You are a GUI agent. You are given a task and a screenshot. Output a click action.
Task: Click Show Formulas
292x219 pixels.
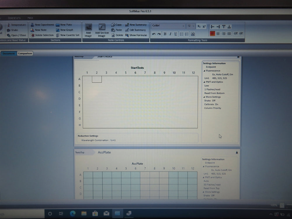[136, 35]
